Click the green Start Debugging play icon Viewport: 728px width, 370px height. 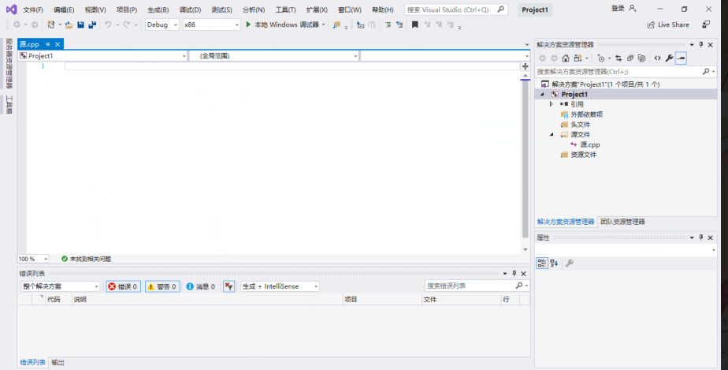point(248,24)
